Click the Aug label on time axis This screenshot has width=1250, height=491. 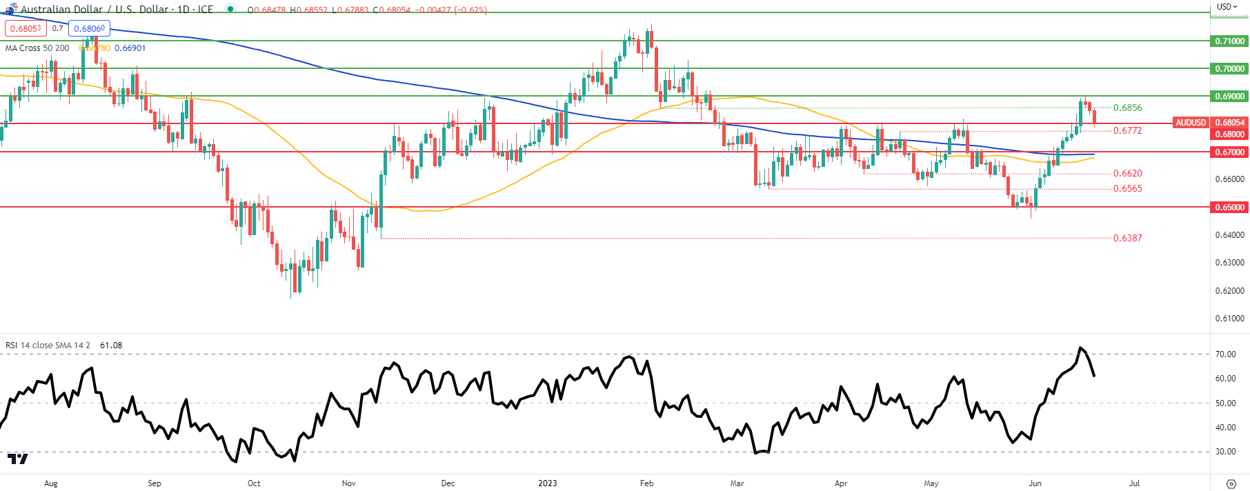51,483
